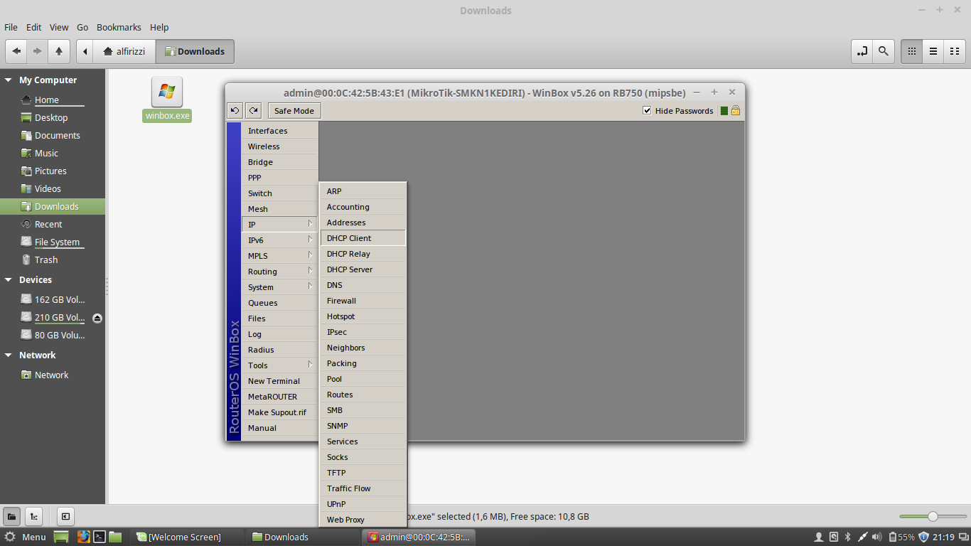Viewport: 971px width, 546px height.
Task: Open the sound volume tray icon
Action: pyautogui.click(x=876, y=537)
